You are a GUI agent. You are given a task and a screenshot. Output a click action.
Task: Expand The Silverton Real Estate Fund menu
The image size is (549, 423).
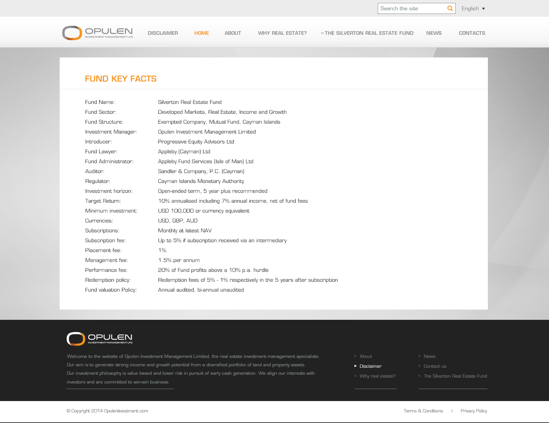367,33
